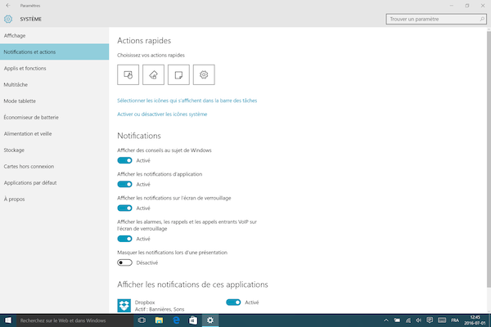This screenshot has height=327, width=491.
Task: Click the Trouver un paramètre search field
Action: [x=436, y=19]
